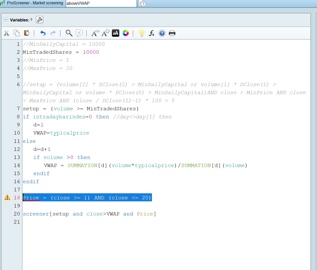Click the 'Variables:' label
Image resolution: width=317 pixels, height=270 pixels.
[x=20, y=20]
